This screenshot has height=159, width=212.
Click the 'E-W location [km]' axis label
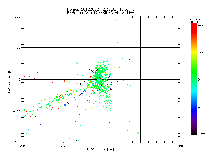[100, 149]
